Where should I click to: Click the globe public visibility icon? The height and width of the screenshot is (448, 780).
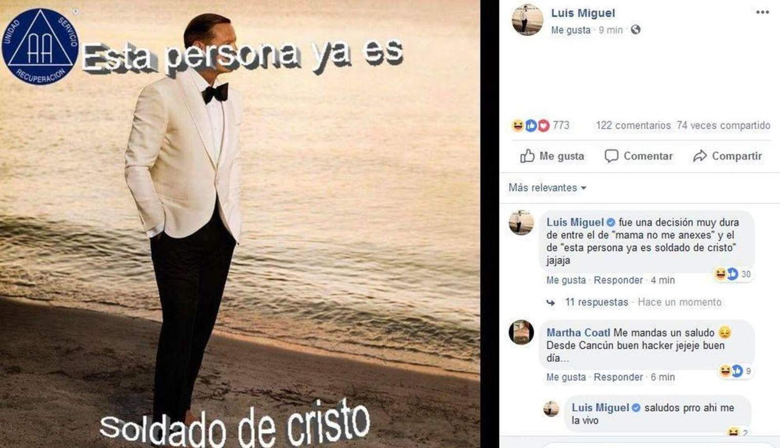pos(635,30)
